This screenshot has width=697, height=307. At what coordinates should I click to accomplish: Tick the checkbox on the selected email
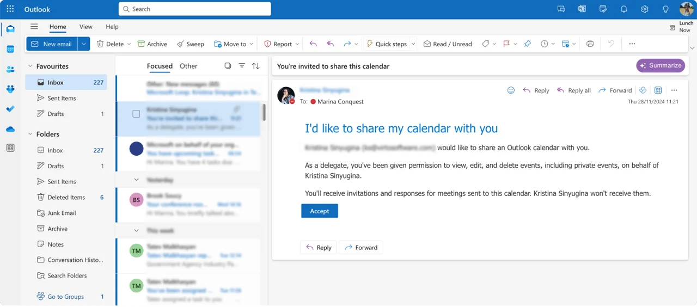coord(136,114)
